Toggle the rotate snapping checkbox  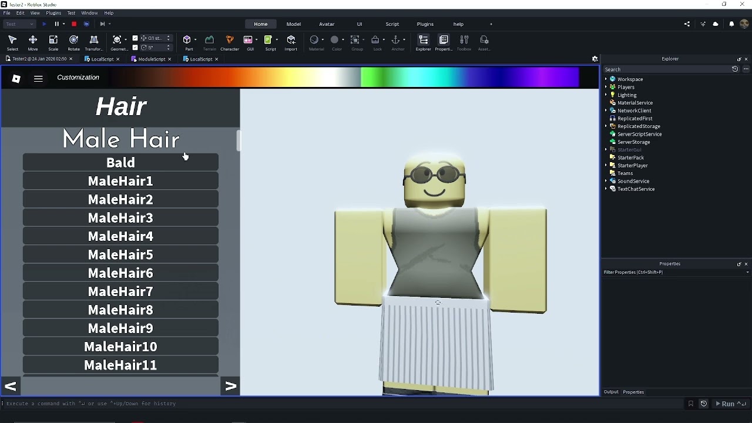click(135, 48)
